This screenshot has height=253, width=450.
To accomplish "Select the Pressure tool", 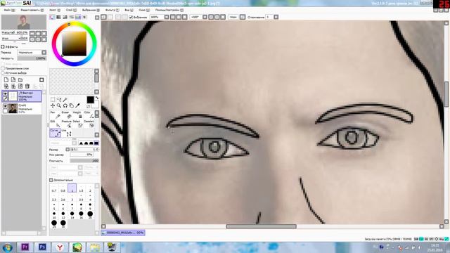I will tap(67, 124).
